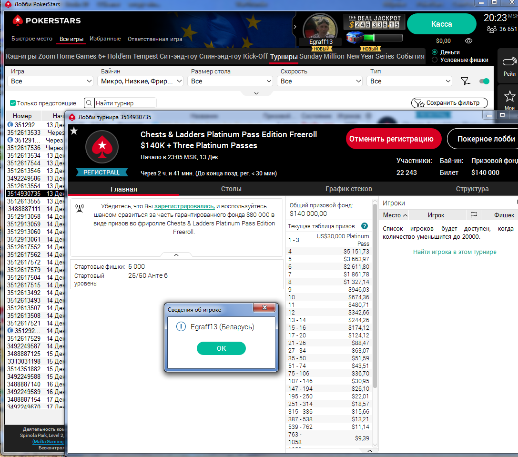Open the Кэш-игры tab
The height and width of the screenshot is (457, 518).
[x=21, y=56]
